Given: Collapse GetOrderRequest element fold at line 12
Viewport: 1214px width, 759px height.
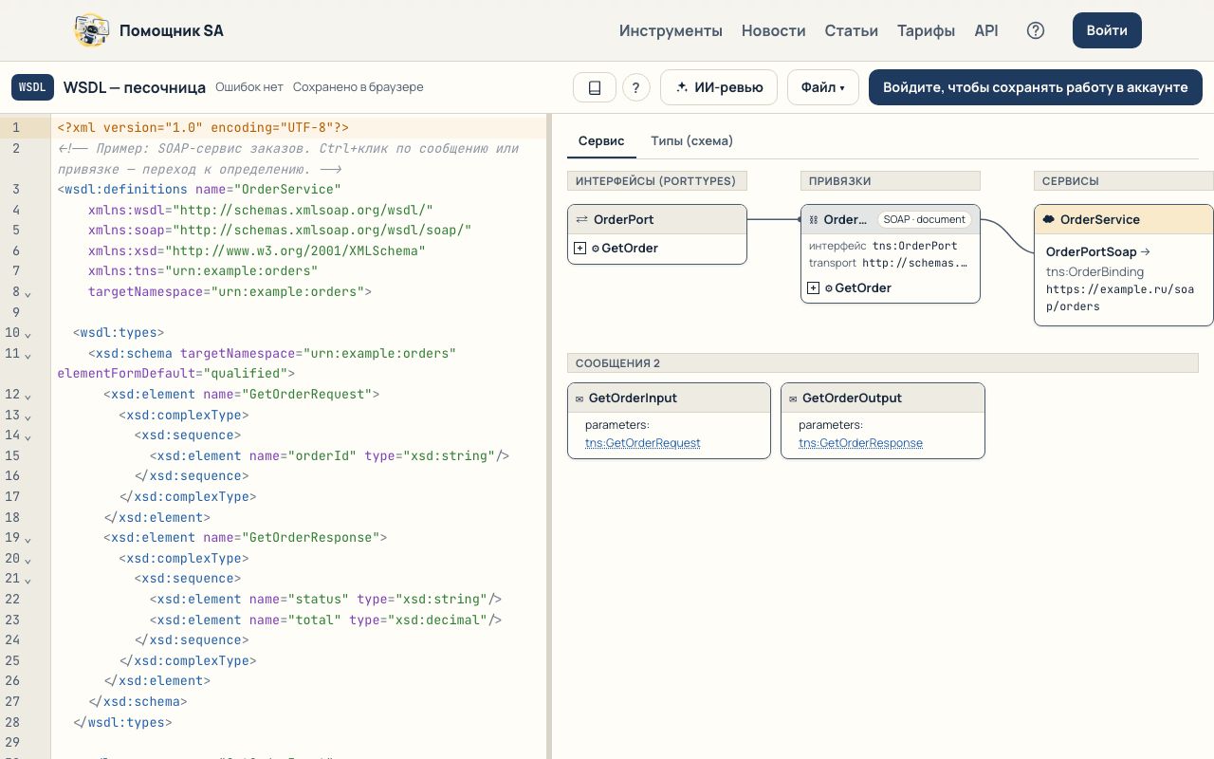Looking at the screenshot, I should (28, 395).
